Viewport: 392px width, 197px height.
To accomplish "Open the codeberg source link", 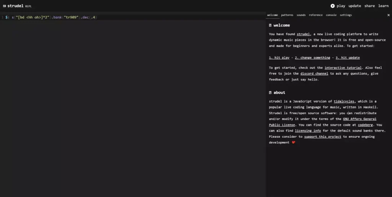I will coord(365,125).
